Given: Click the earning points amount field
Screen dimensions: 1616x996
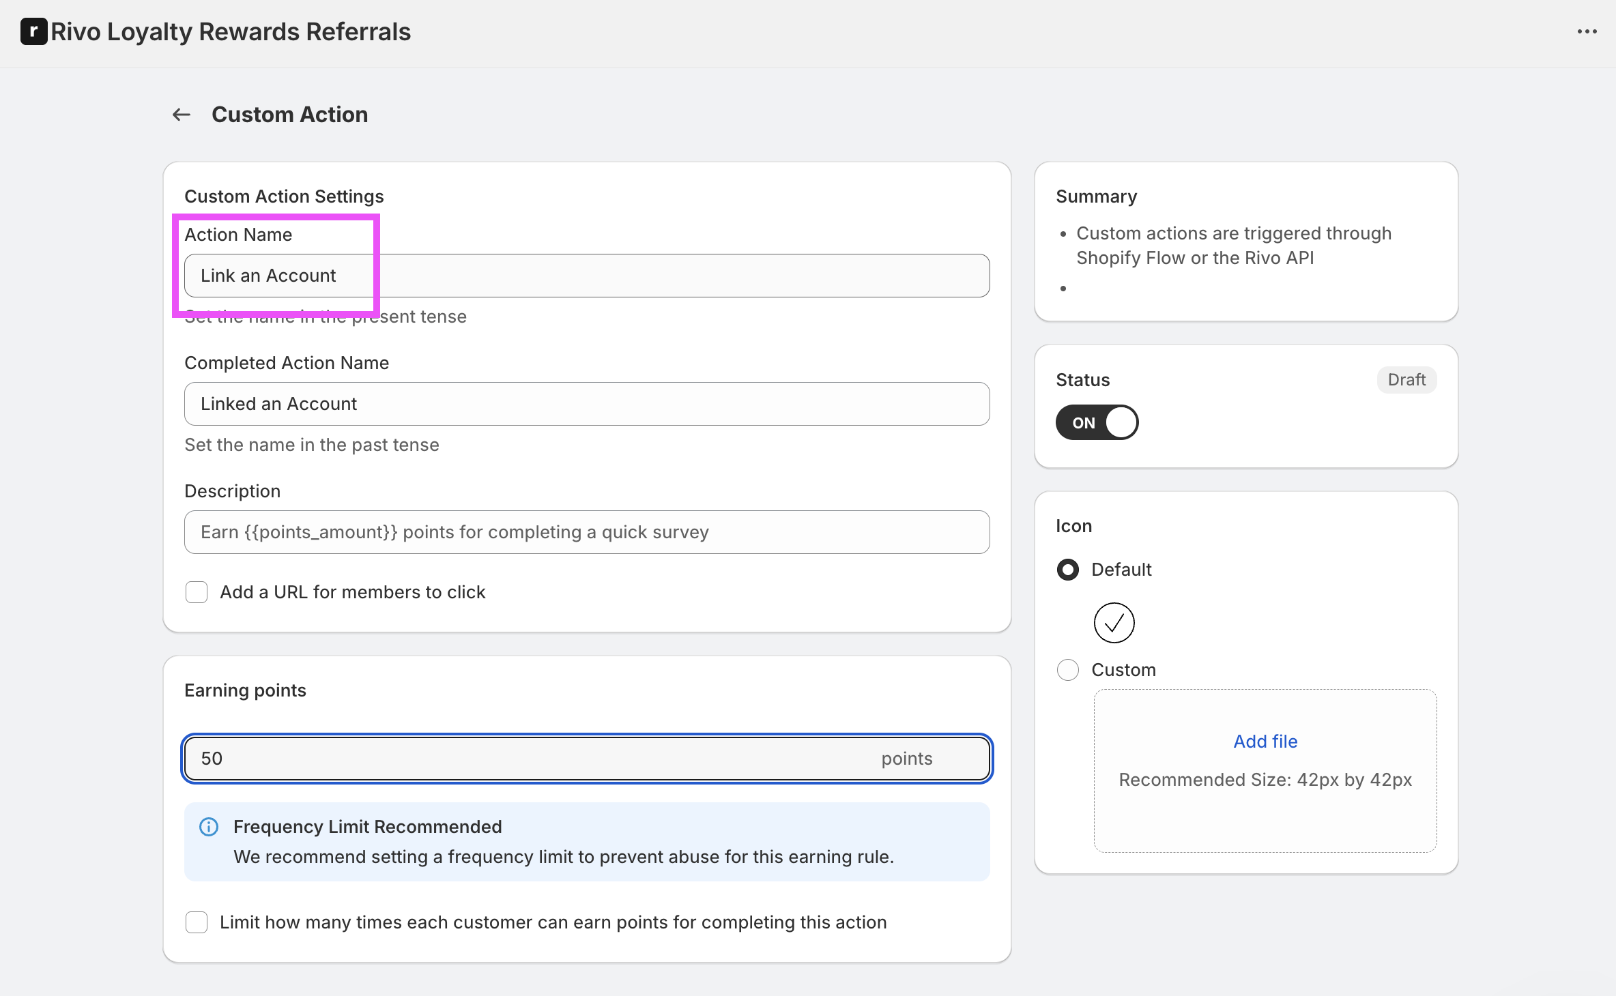Looking at the screenshot, I should [x=532, y=759].
